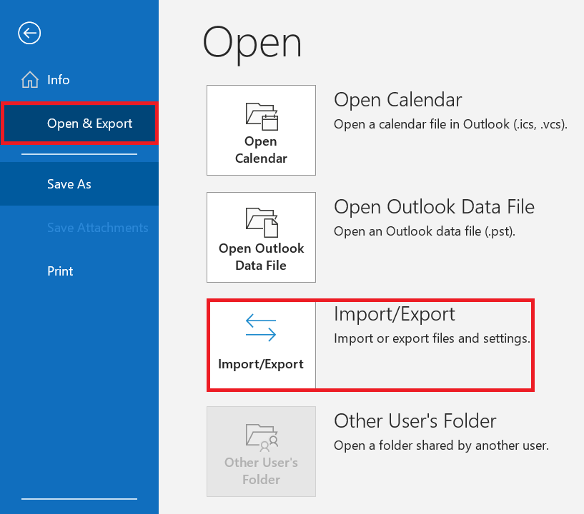
Task: Click 'Open a calendar file in Outlook' description
Action: [450, 124]
